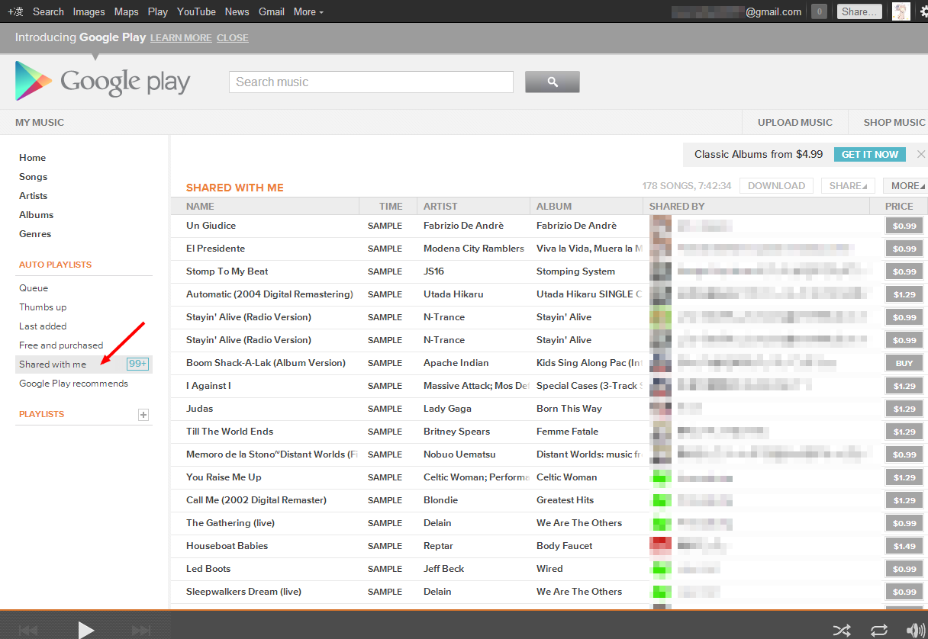Open Albums in sidebar
This screenshot has width=928, height=639.
36,215
